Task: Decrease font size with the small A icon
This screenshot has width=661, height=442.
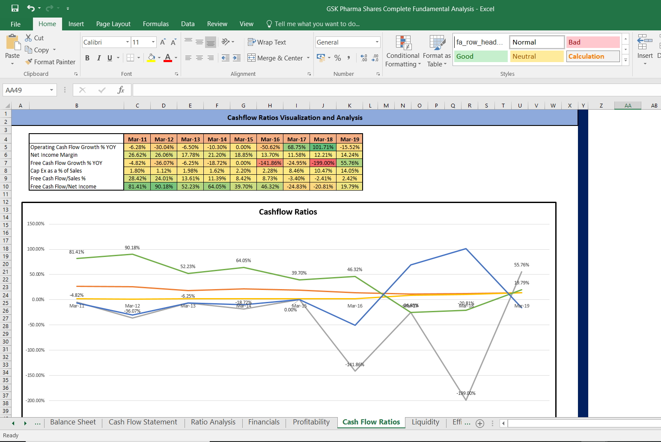Action: coord(173,42)
